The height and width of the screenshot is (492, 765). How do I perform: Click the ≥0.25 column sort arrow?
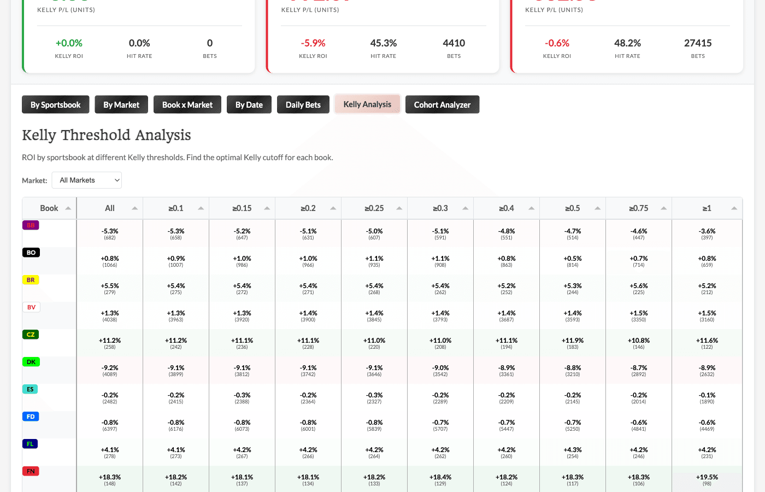click(x=399, y=208)
